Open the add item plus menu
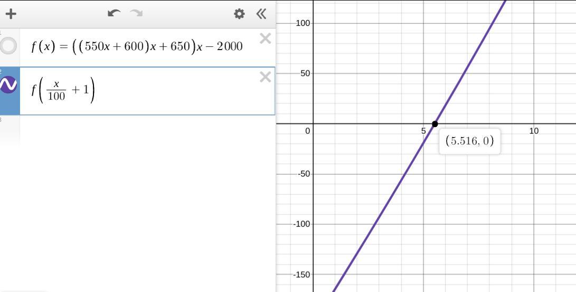The height and width of the screenshot is (292, 576). point(11,14)
